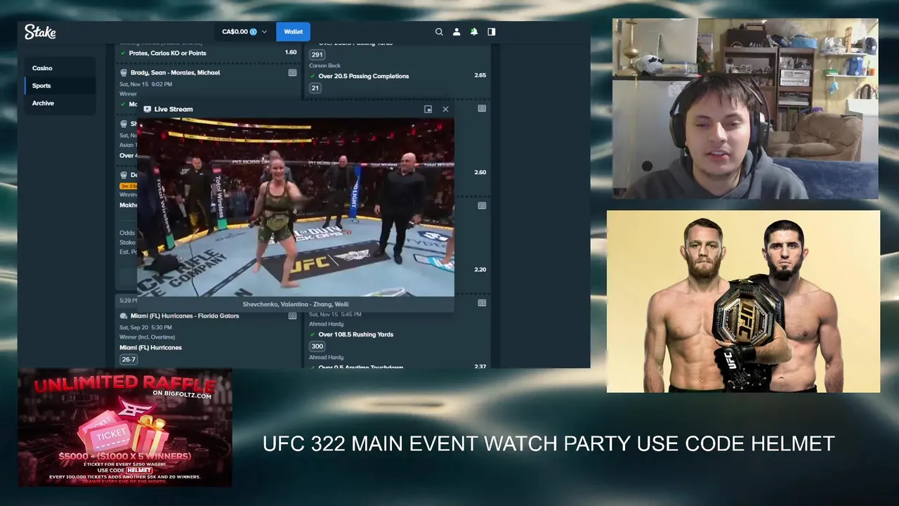Click the Live Stream video player
Image resolution: width=899 pixels, height=506 pixels.
[x=296, y=207]
